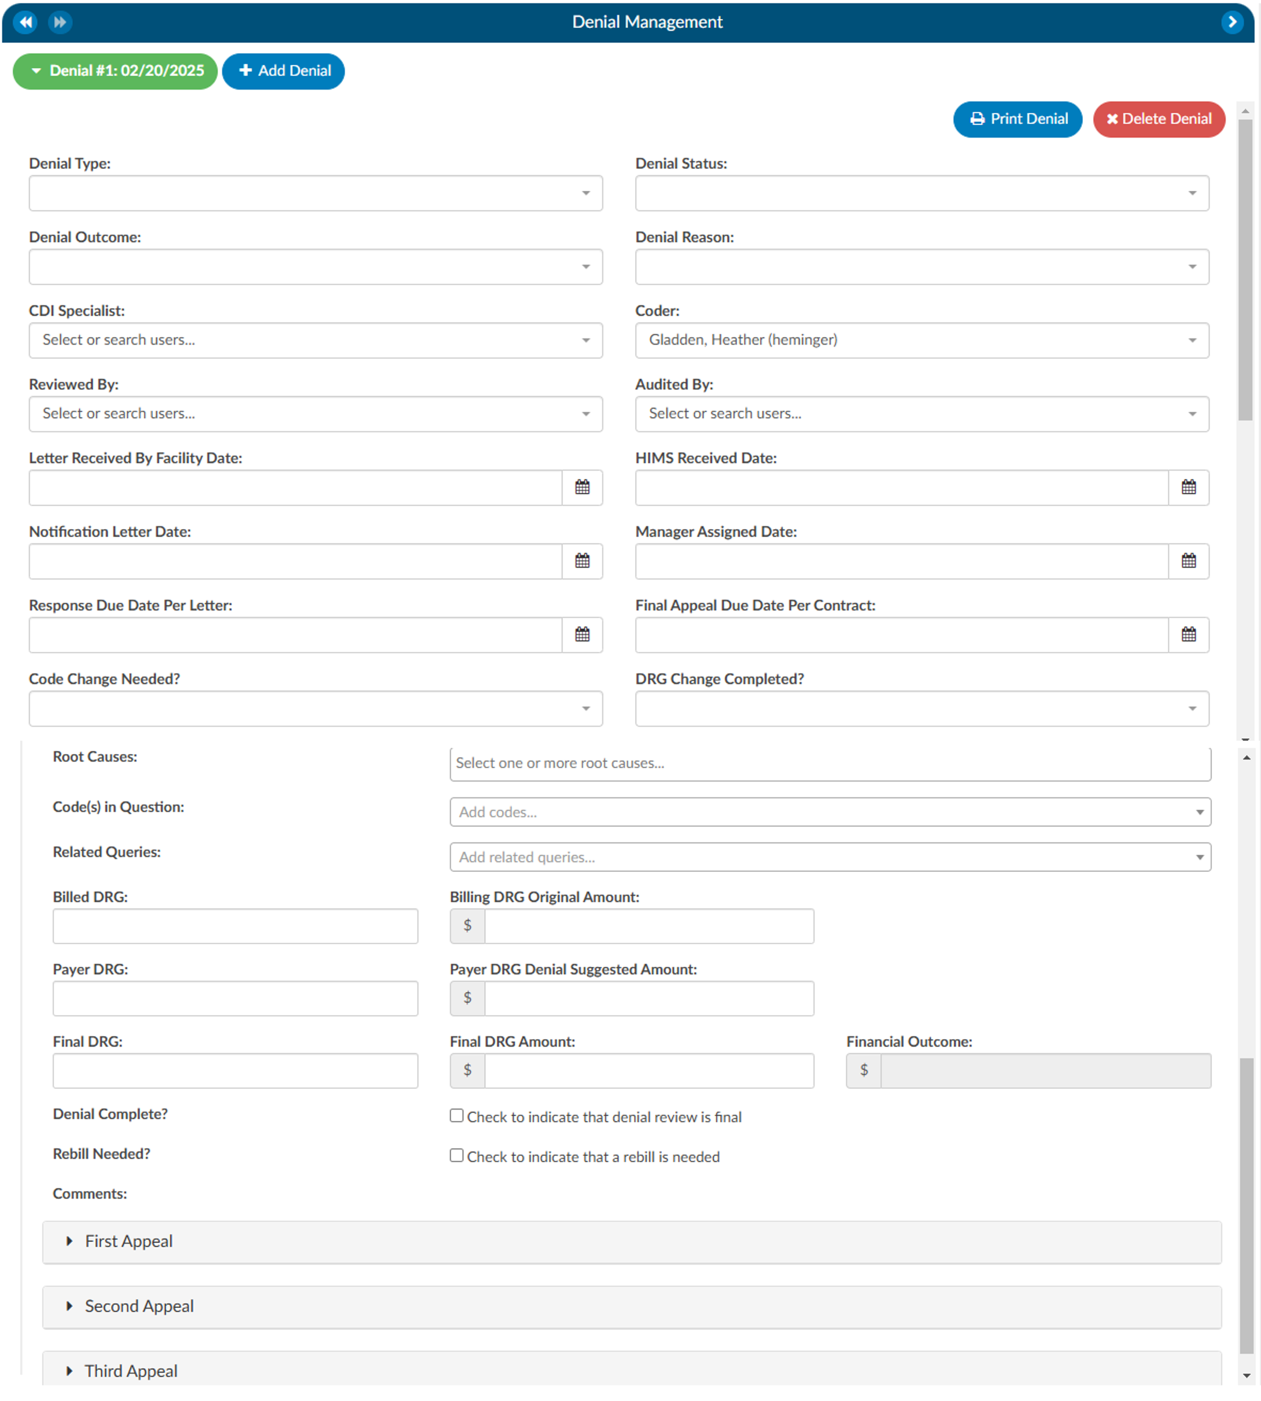
Task: Click the upper panel scrollbar thumb
Action: coord(1245,270)
